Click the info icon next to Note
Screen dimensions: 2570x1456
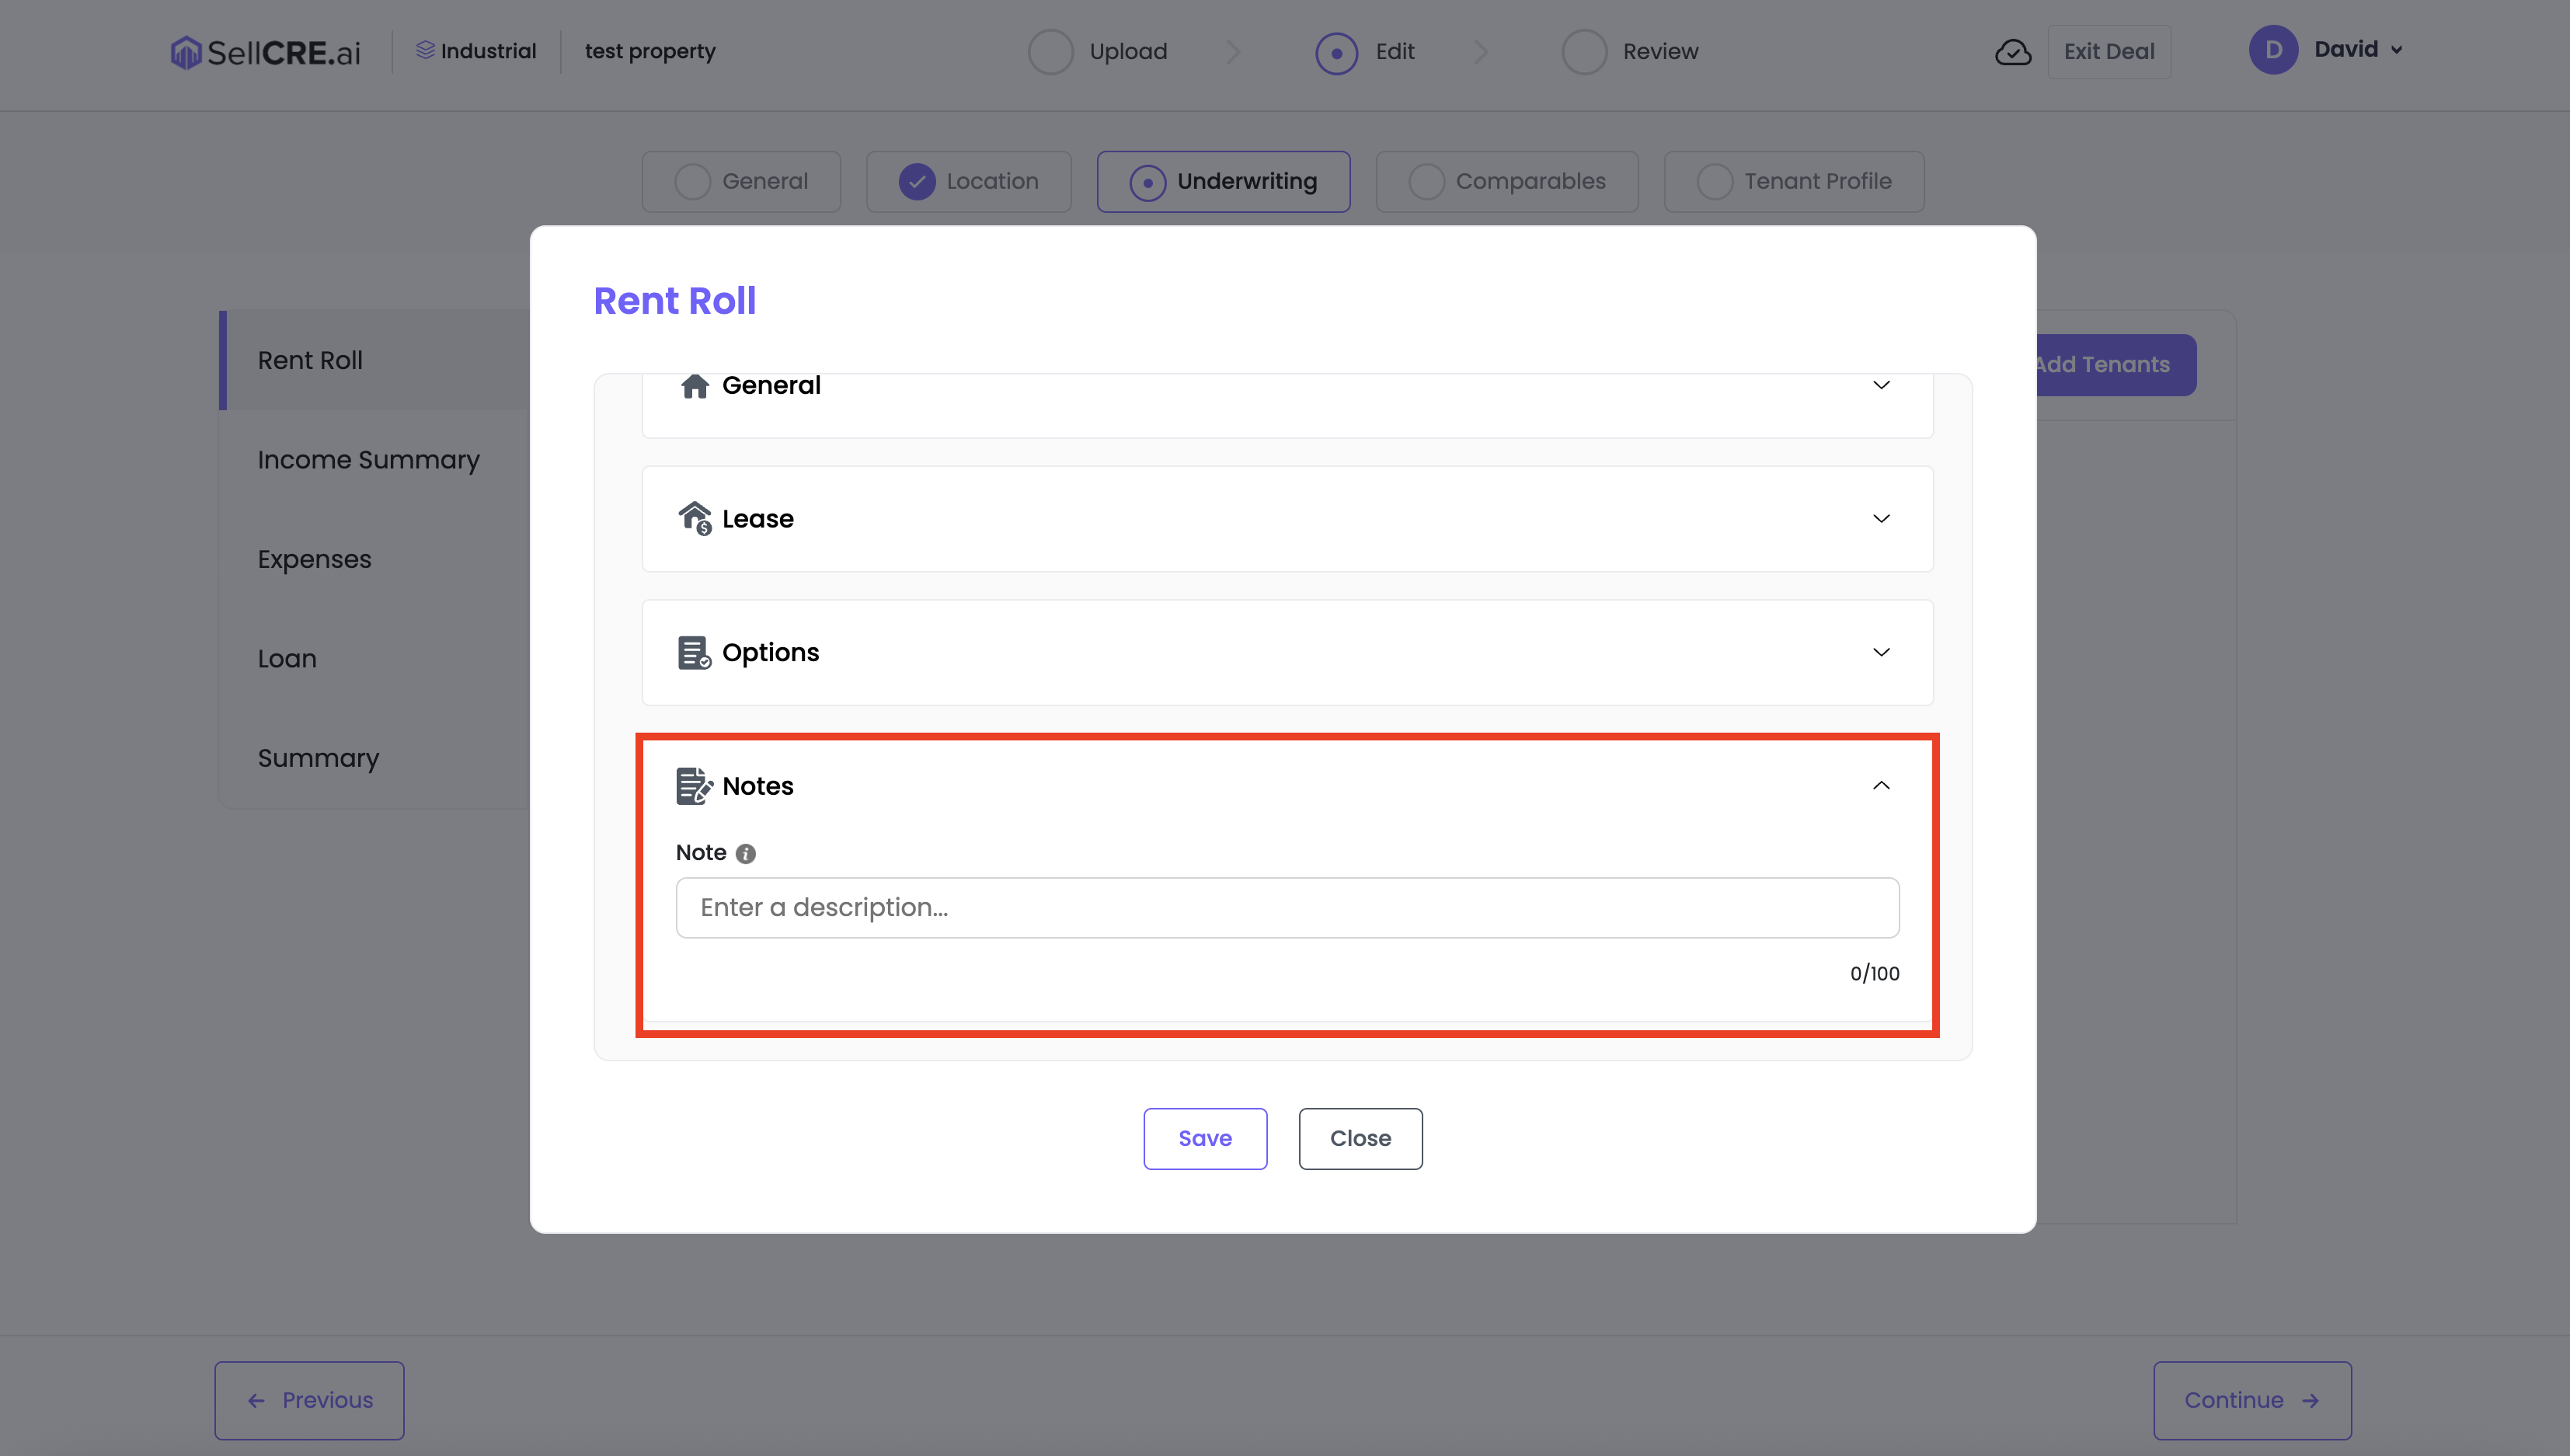(746, 853)
